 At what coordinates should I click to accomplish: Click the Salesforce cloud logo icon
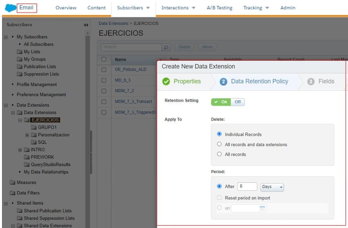point(10,8)
